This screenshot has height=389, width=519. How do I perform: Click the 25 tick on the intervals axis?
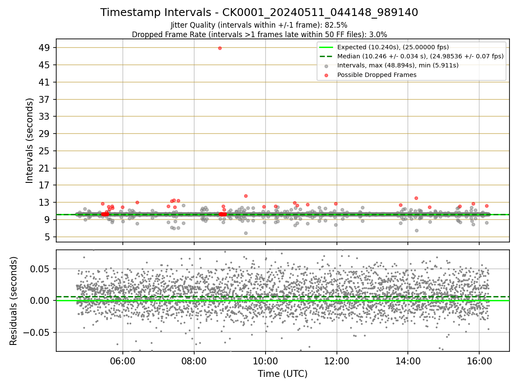click(45, 151)
